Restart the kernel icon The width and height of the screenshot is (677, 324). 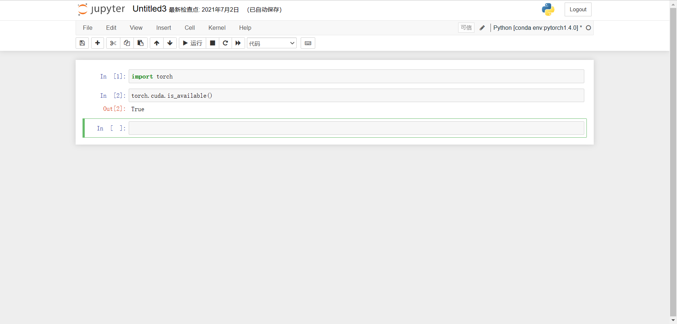[225, 43]
